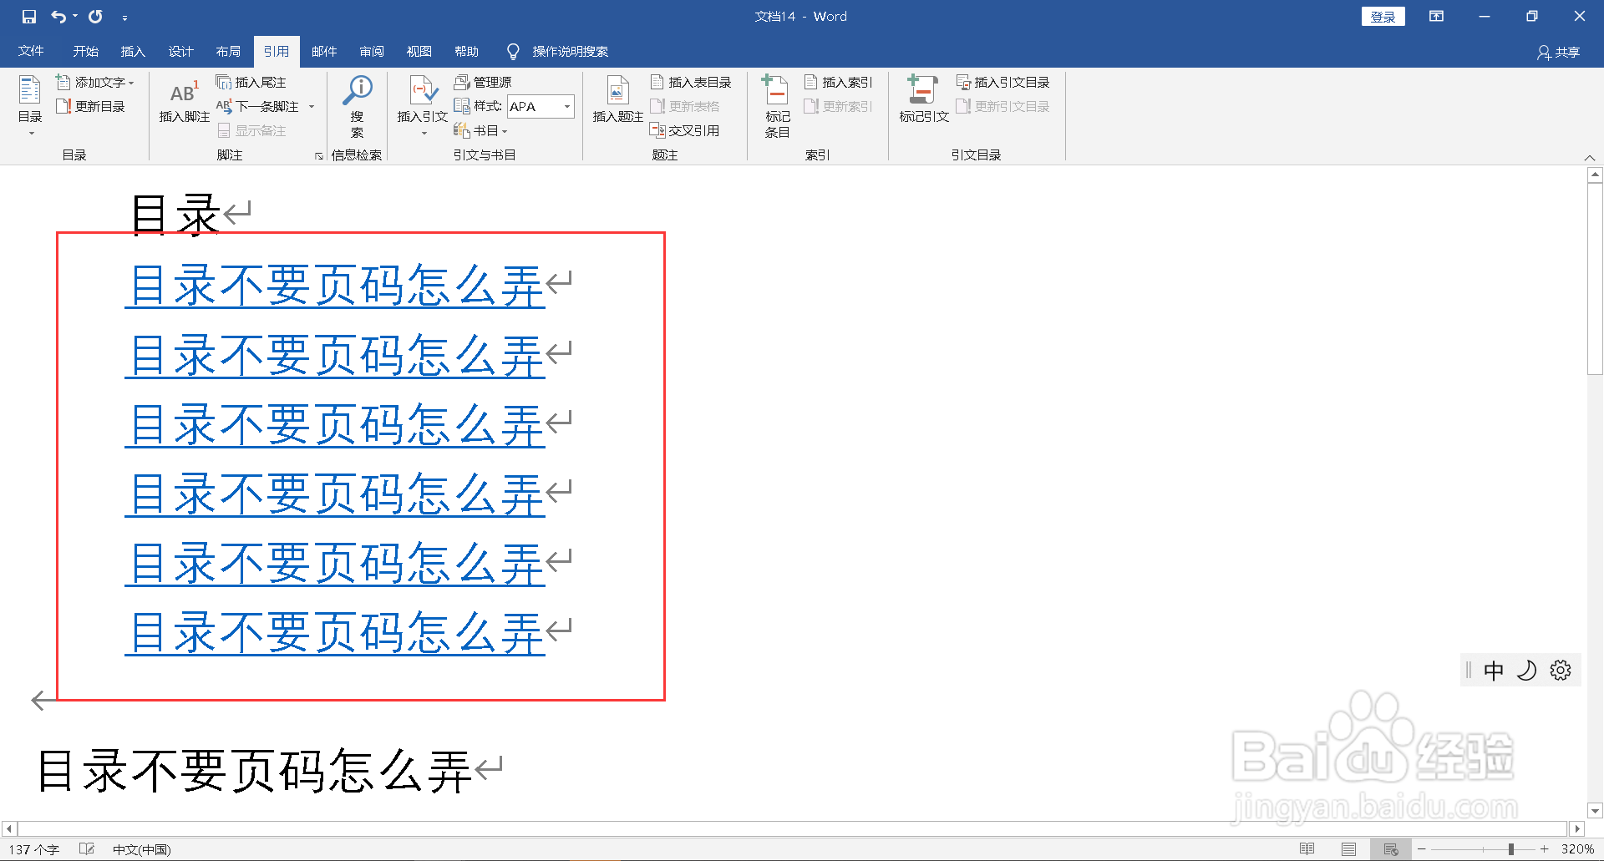This screenshot has width=1604, height=861.
Task: Click 插入引文目录 table of authorities
Action: coord(1002,82)
